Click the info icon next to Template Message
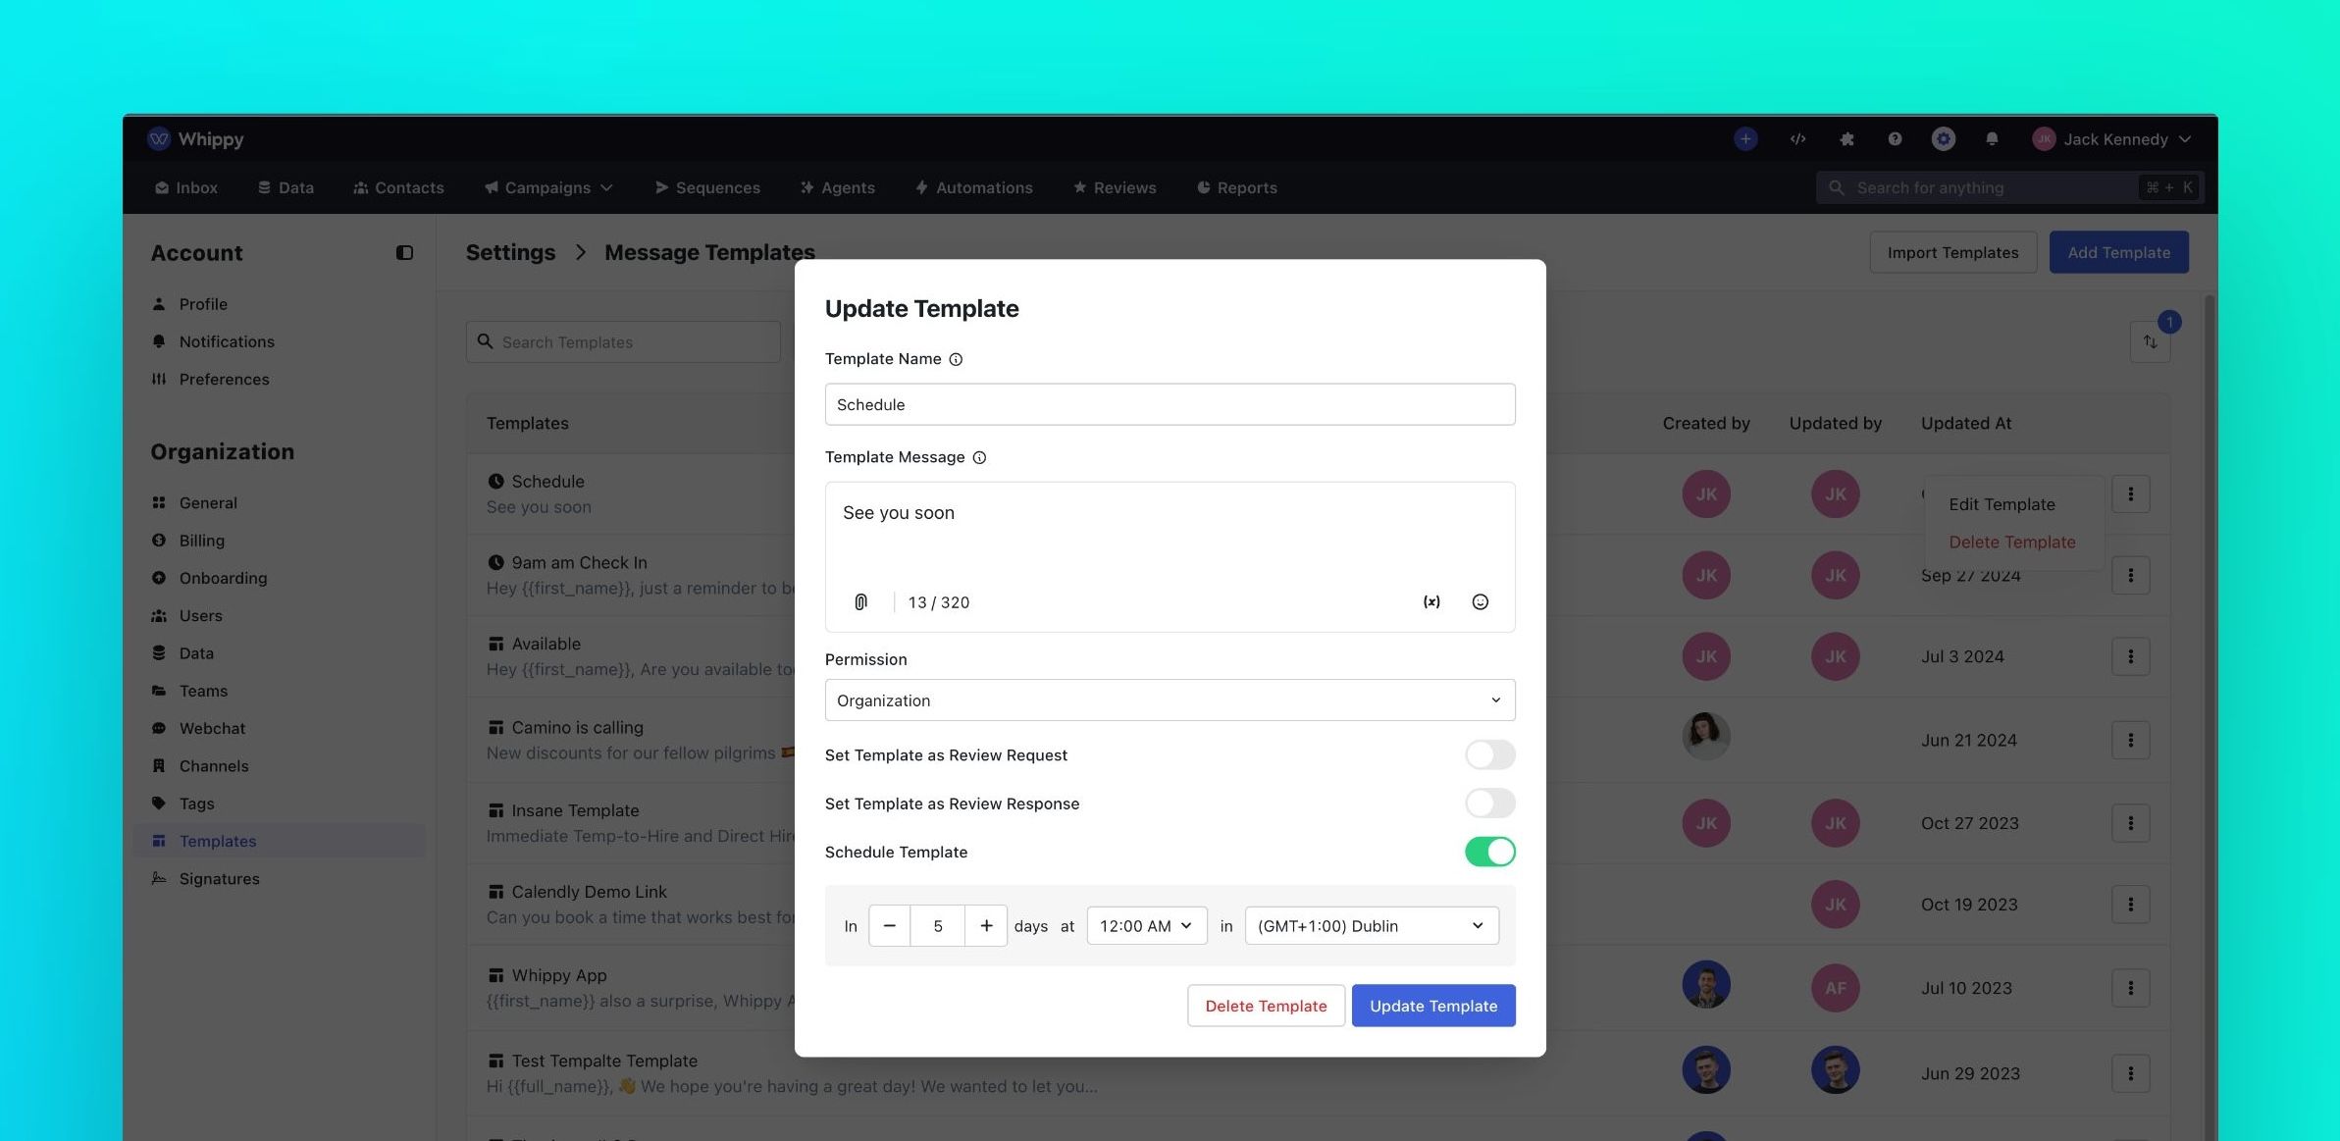The image size is (2340, 1141). [x=979, y=458]
